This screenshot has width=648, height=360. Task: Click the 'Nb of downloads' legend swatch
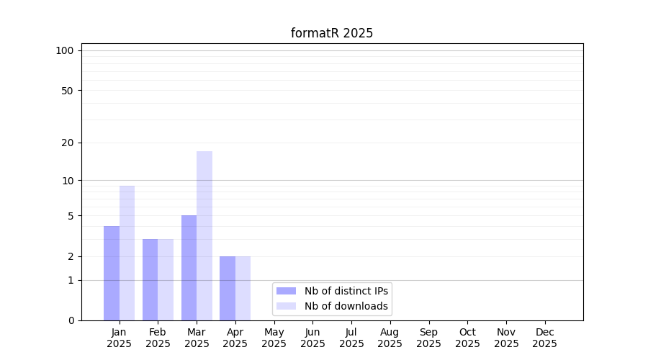pyautogui.click(x=286, y=306)
